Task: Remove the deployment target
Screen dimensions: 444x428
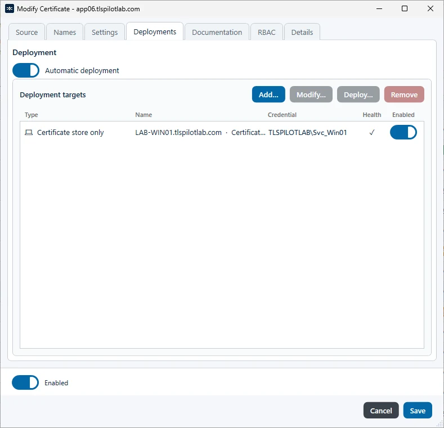Action: (x=404, y=94)
